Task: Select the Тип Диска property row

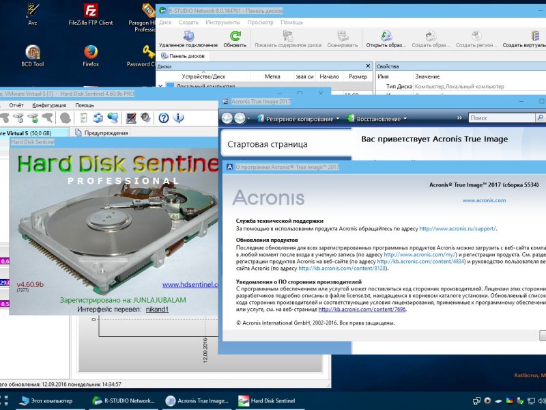Action: 460,86
